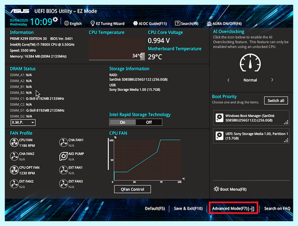Open Search on FAQ link

pyautogui.click(x=277, y=209)
